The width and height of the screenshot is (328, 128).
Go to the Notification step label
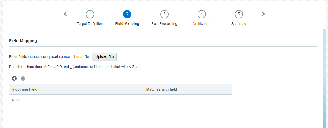(x=201, y=24)
